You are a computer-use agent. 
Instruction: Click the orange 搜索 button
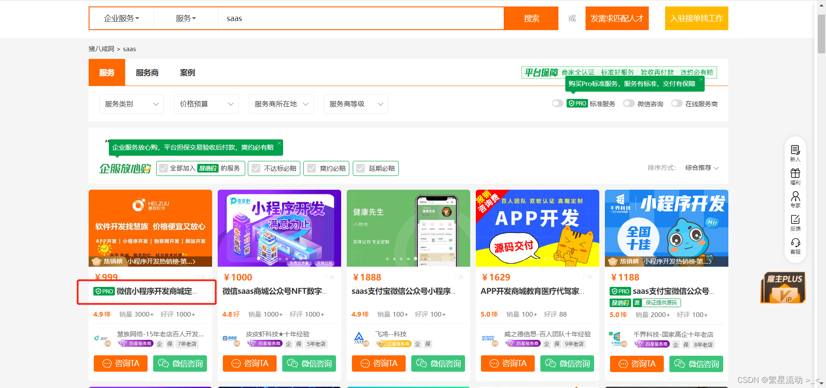[x=531, y=18]
